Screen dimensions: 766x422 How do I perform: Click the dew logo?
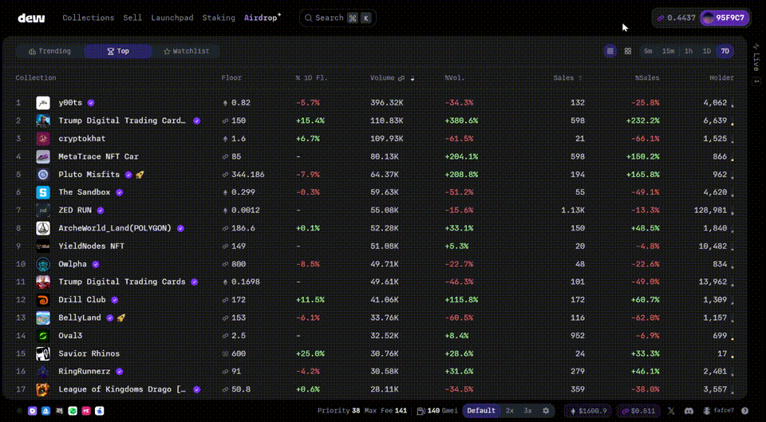pos(31,18)
